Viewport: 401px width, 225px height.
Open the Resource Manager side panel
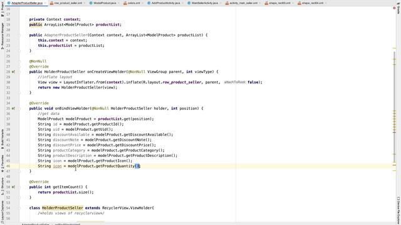(x=3, y=36)
